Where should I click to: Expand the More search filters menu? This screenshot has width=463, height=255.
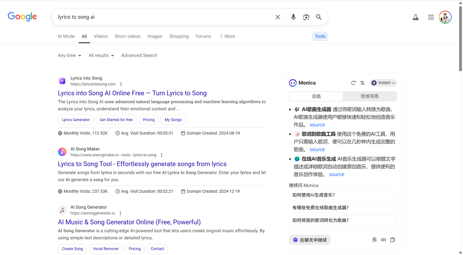227,36
